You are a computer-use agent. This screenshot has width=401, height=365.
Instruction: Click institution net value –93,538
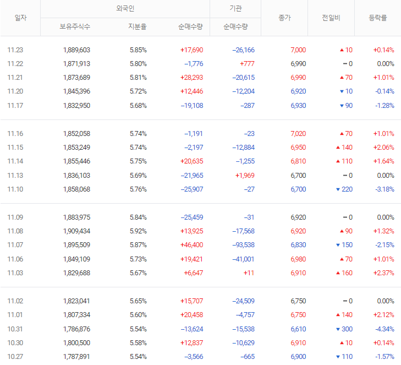coord(244,245)
